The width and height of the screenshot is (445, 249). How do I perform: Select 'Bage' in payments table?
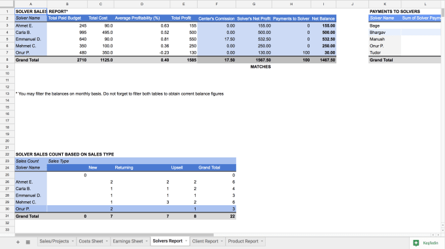(x=385, y=25)
